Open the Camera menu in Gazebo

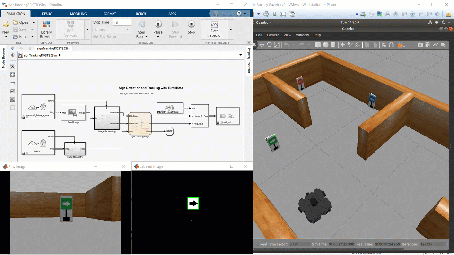pyautogui.click(x=273, y=35)
